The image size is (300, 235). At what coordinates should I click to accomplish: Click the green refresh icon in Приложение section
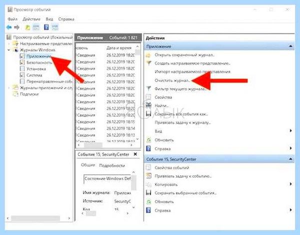click(x=148, y=140)
